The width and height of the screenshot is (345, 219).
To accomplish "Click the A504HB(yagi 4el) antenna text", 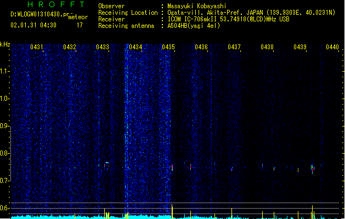I will point(194,26).
